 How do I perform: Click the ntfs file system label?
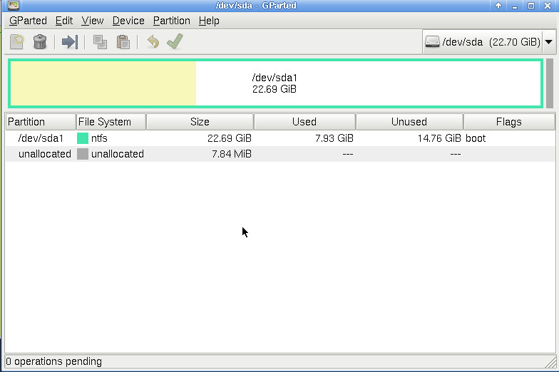pyautogui.click(x=99, y=138)
